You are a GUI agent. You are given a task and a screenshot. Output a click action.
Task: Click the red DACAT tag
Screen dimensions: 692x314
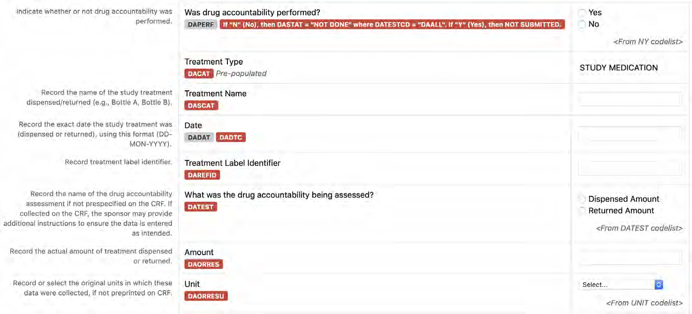point(199,74)
